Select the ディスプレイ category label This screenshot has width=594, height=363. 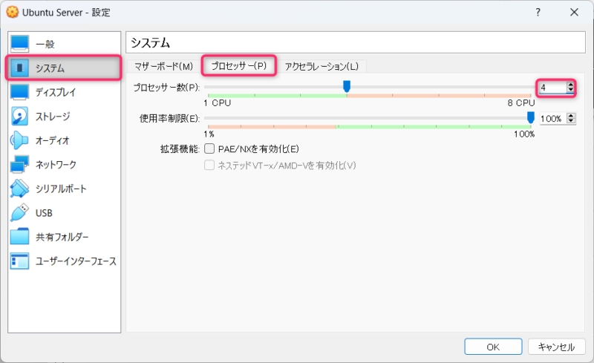[56, 92]
